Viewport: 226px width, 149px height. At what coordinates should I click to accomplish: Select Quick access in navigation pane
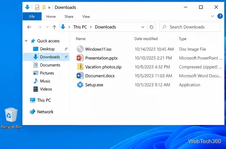point(48,41)
